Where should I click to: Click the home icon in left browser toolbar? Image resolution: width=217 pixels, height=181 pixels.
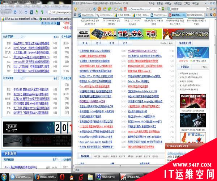point(26,12)
